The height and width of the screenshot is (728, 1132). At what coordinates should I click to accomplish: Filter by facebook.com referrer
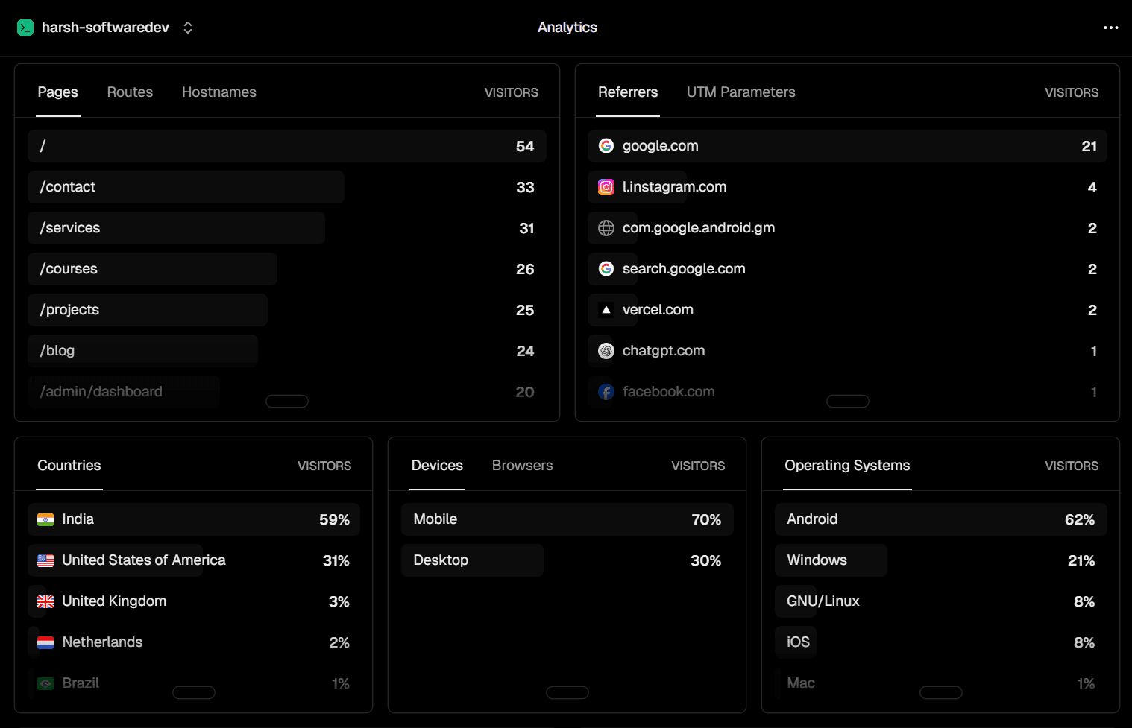click(847, 392)
